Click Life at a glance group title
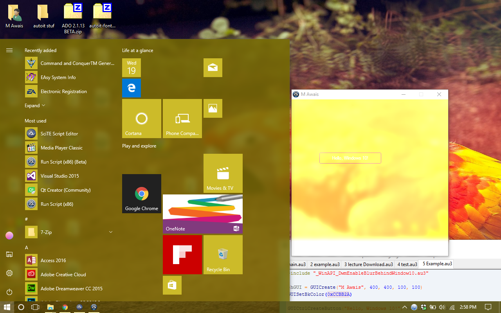This screenshot has width=501, height=313. point(138,50)
